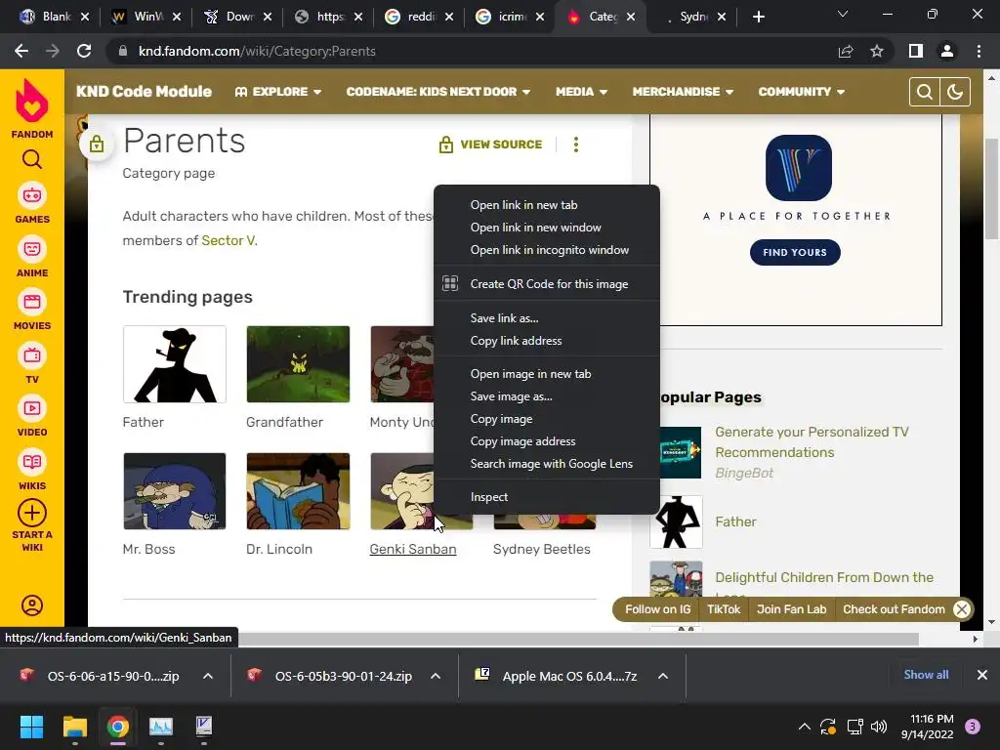This screenshot has width=1000, height=750.
Task: Open the Father thumbnail in Trending pages
Action: (175, 364)
